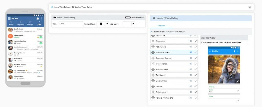Screen dimensions: 262x107
Task: Select the Groups tab in phone preview
Action: point(30,23)
